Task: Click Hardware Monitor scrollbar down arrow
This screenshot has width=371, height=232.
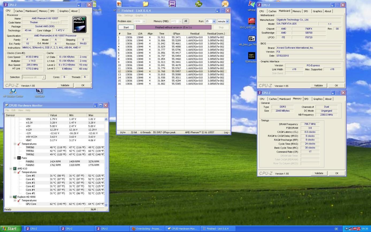Action: coord(106,205)
